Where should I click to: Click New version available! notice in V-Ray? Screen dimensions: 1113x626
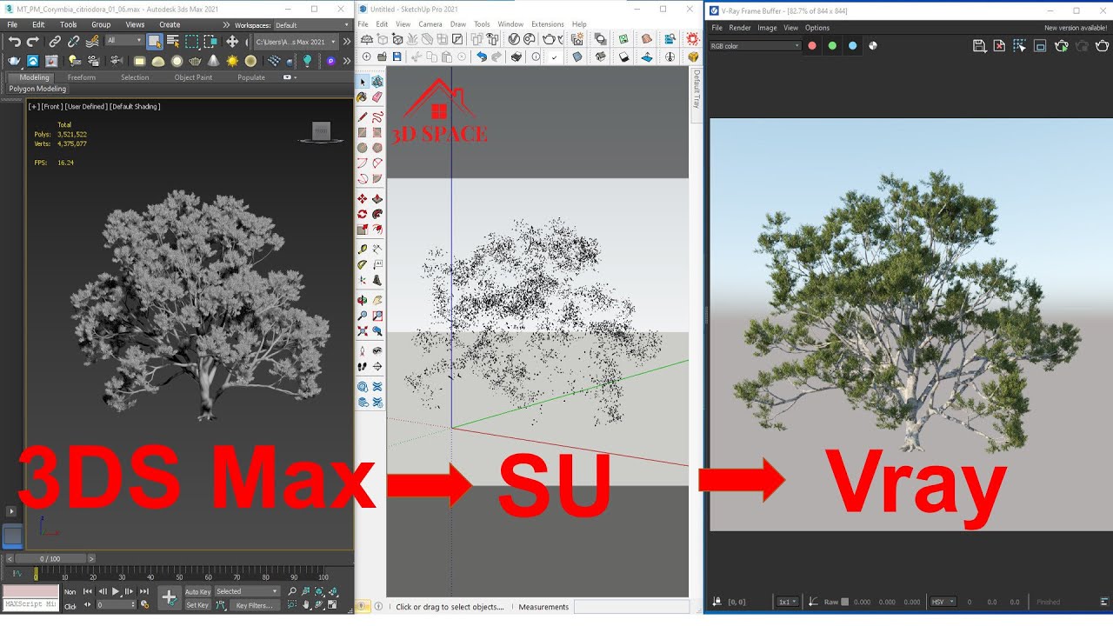pos(1076,28)
